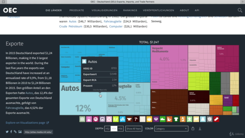This screenshot has height=138, width=245.
Task: Open the About menu item
Action: [185, 10]
